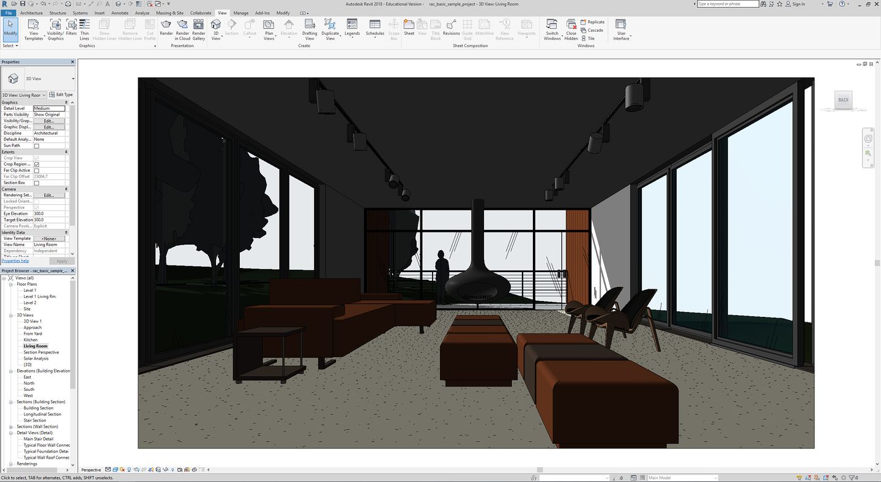The height and width of the screenshot is (482, 881).
Task: Click the Render teapot icon
Action: 166,24
